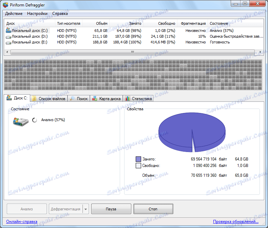The image size is (268, 228).
Task: Click the Занято purple color swatch
Action: 138,159
